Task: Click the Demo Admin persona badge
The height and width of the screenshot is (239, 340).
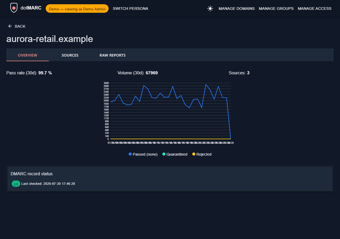Action: coord(77,9)
